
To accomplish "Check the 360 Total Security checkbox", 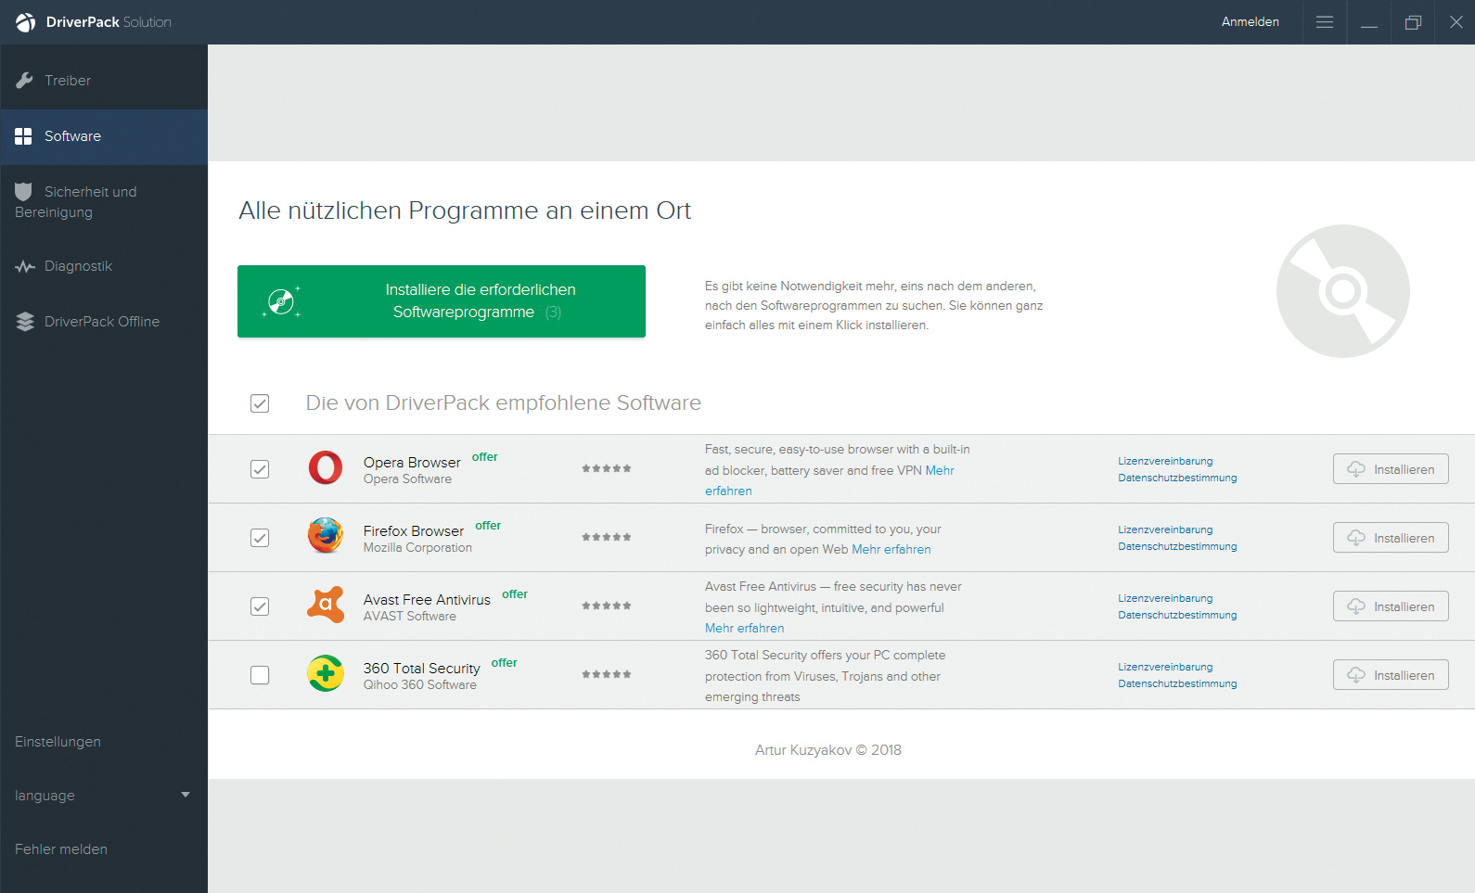I will tap(260, 675).
